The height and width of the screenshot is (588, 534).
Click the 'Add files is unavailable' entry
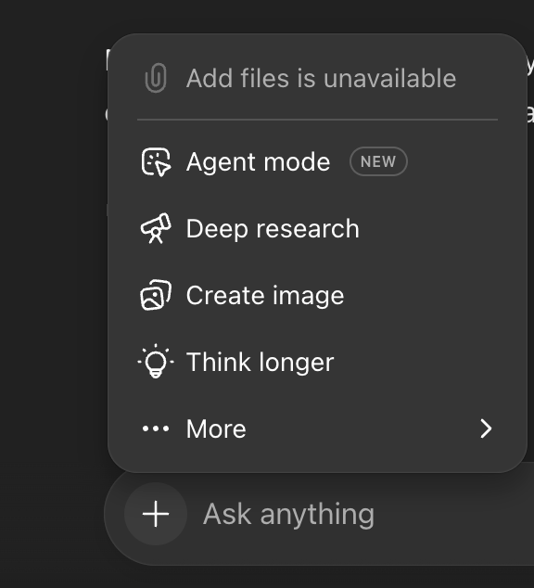(317, 79)
